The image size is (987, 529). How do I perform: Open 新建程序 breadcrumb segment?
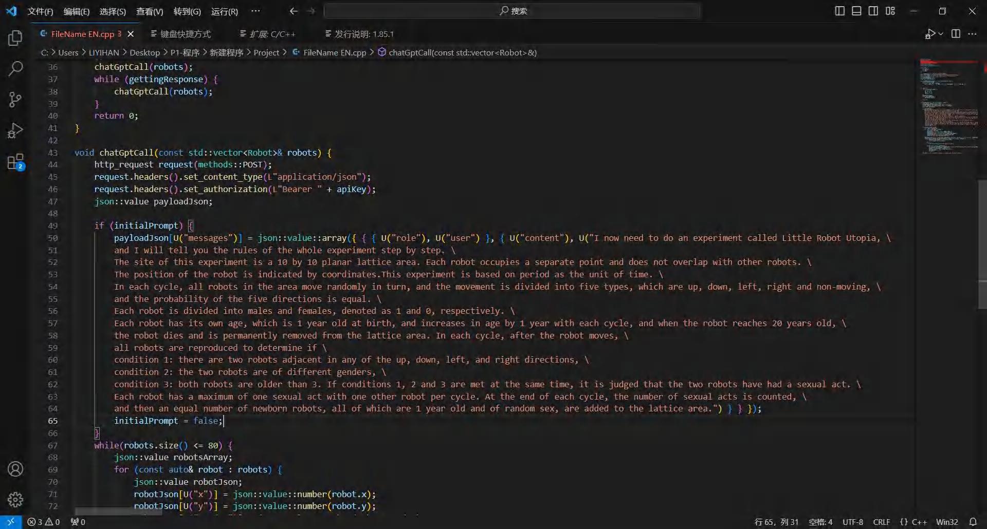(226, 52)
